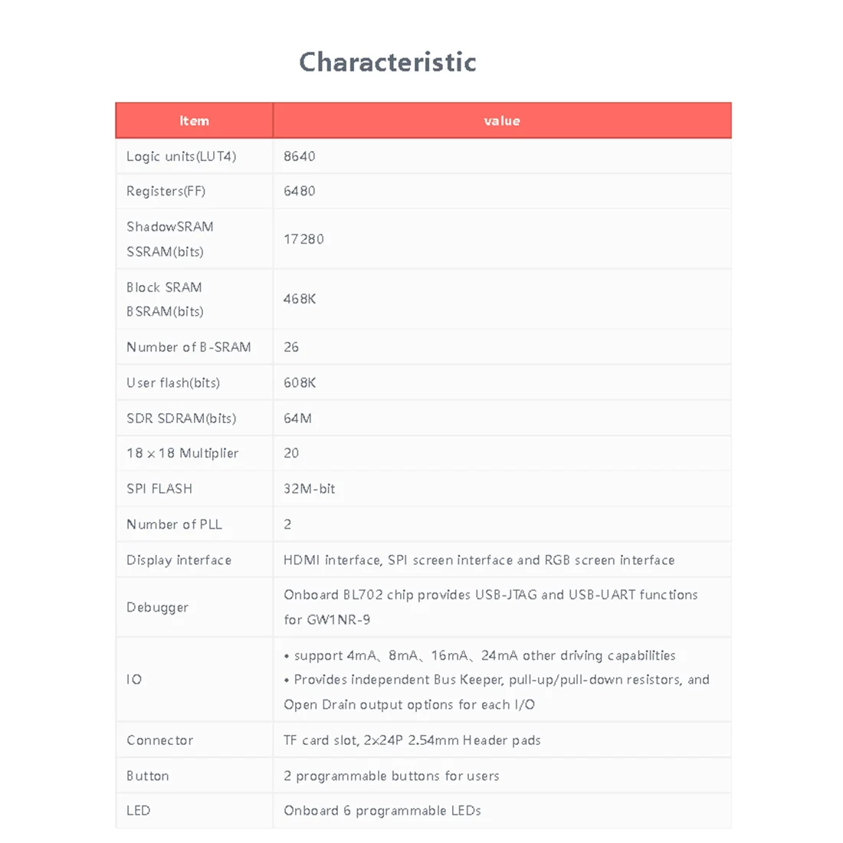Click the Onboard 6 programmable LEDs text
The width and height of the screenshot is (843, 843).
pos(382,811)
